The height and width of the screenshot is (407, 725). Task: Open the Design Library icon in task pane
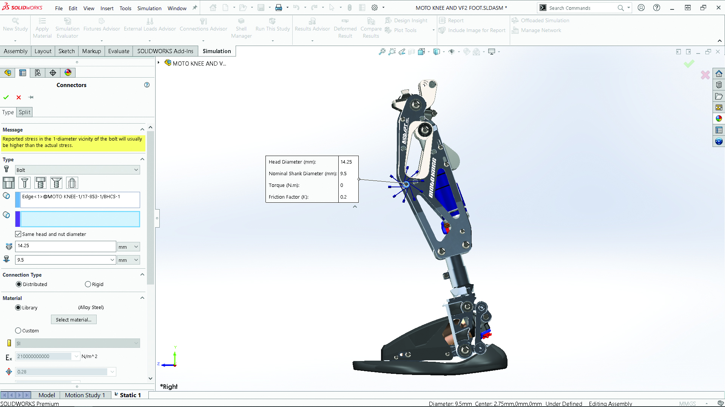(x=719, y=85)
